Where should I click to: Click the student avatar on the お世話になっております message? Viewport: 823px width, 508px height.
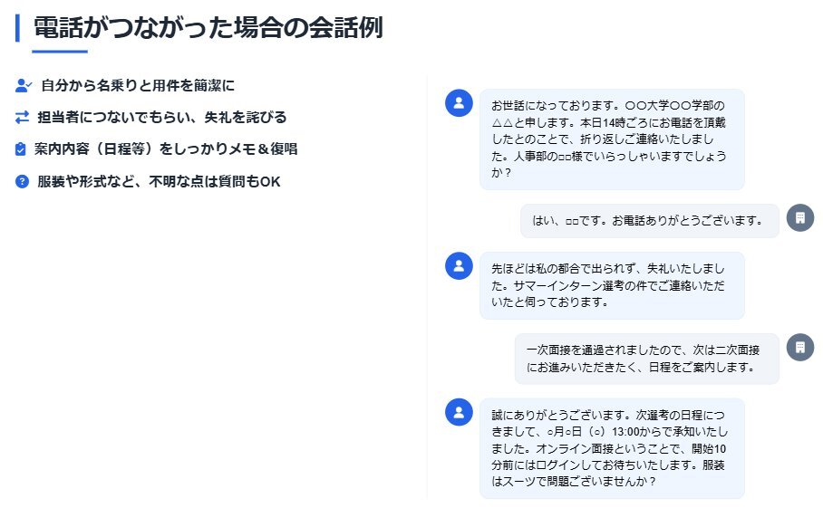point(459,102)
